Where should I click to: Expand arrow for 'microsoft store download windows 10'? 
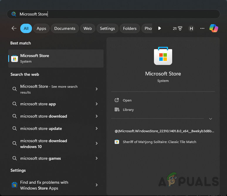pyautogui.click(x=96, y=143)
